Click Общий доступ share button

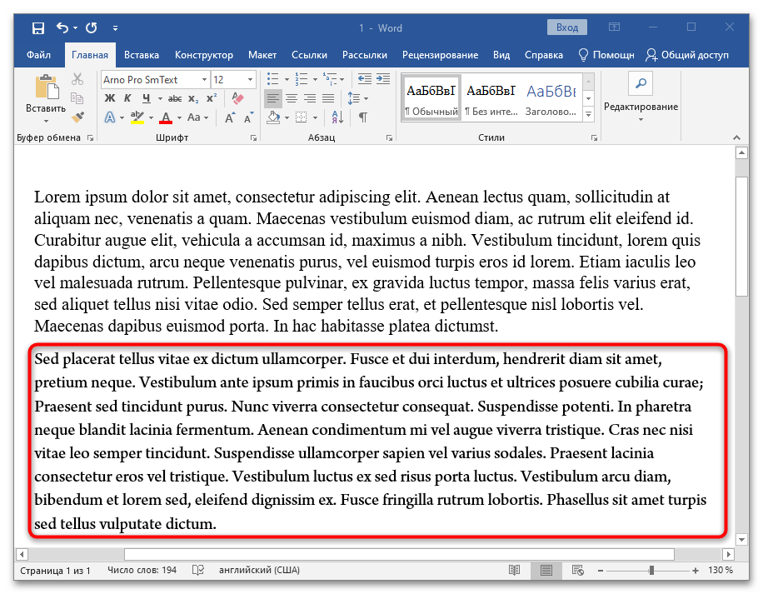click(687, 55)
